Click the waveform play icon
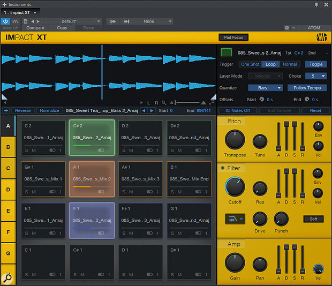332x286 pixels. 141,103
